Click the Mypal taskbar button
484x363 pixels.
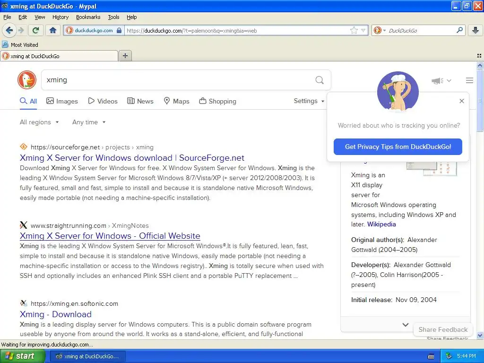[x=87, y=356]
